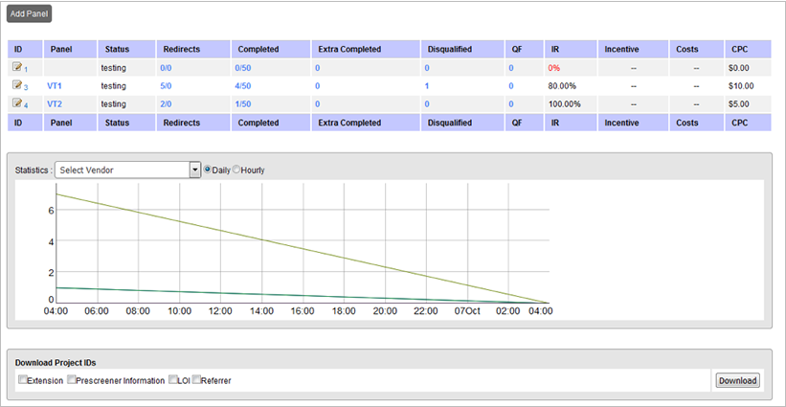This screenshot has width=786, height=407.
Task: Click the 07Oct marker on chart axis
Action: pos(467,311)
